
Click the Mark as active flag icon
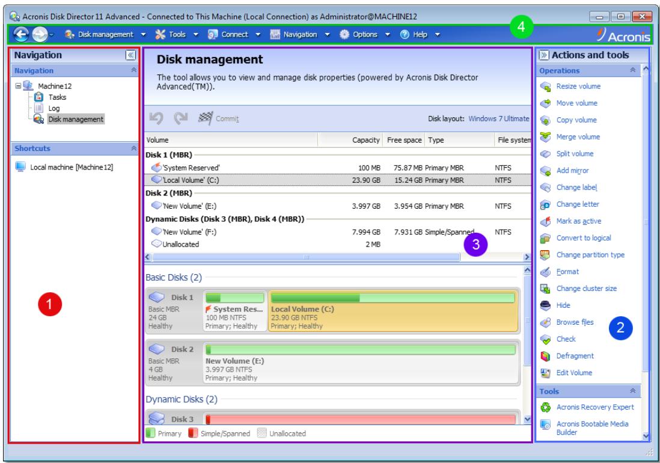[x=546, y=221]
